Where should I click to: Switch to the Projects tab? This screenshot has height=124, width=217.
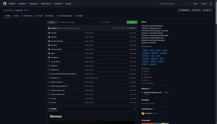[x=49, y=16]
